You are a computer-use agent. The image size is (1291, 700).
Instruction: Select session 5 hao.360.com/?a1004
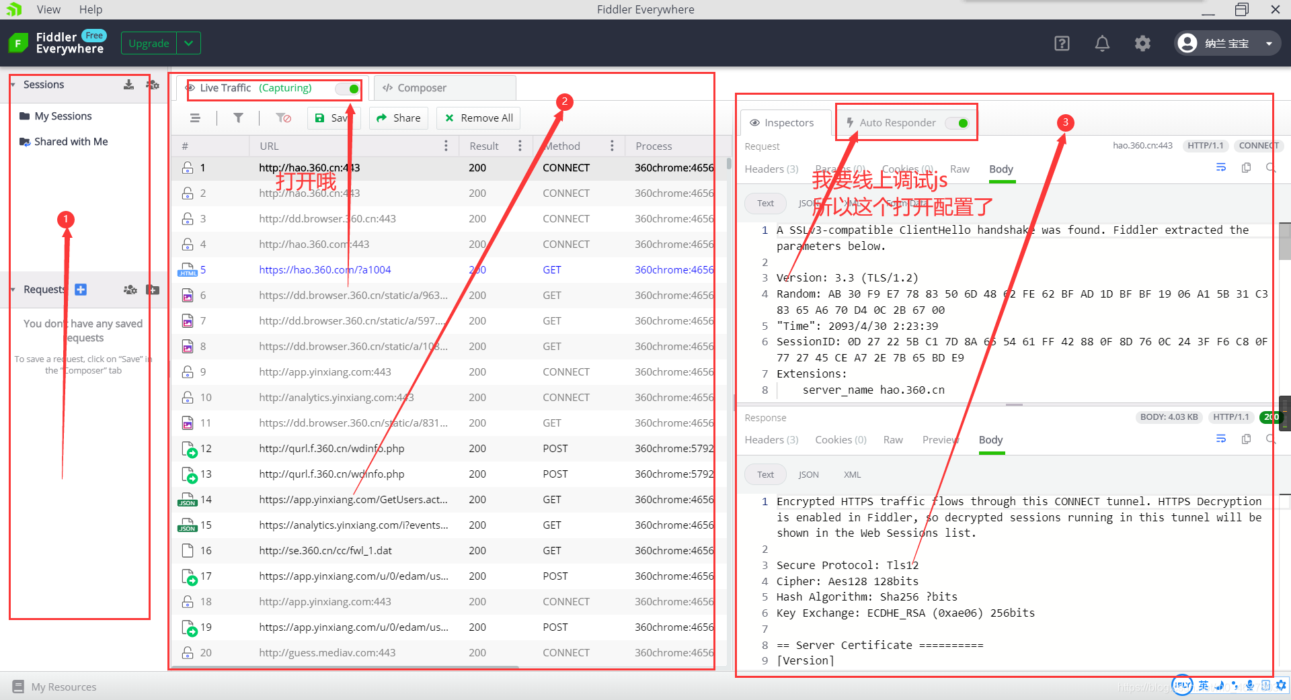(x=448, y=270)
